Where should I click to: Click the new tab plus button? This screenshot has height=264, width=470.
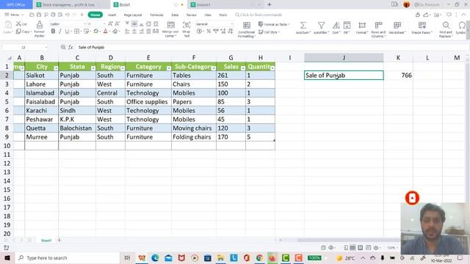coord(270,4)
